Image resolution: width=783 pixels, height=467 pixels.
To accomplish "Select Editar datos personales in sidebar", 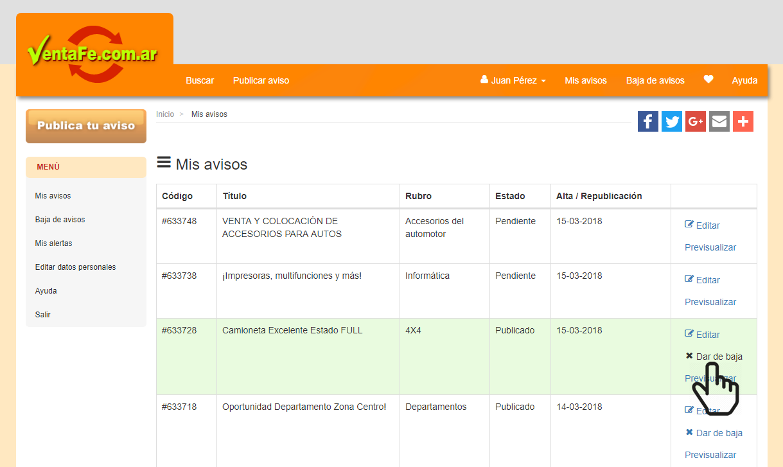I will pyautogui.click(x=75, y=267).
